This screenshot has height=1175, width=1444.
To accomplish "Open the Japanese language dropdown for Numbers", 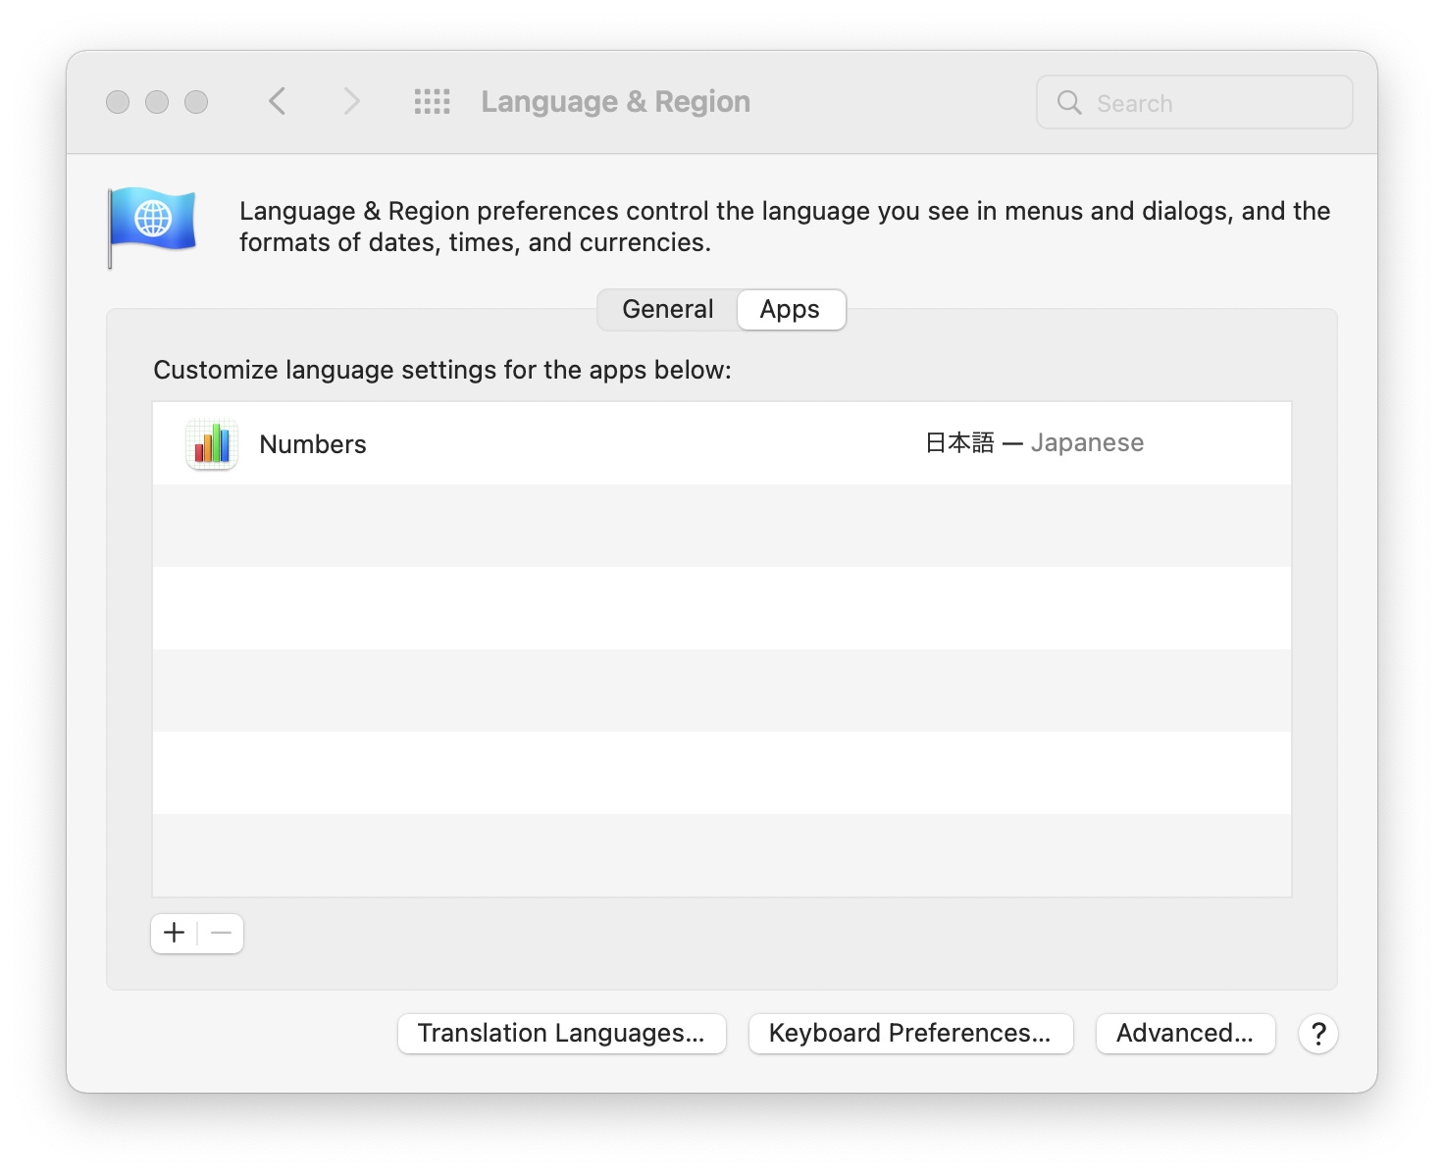I will pos(1035,443).
